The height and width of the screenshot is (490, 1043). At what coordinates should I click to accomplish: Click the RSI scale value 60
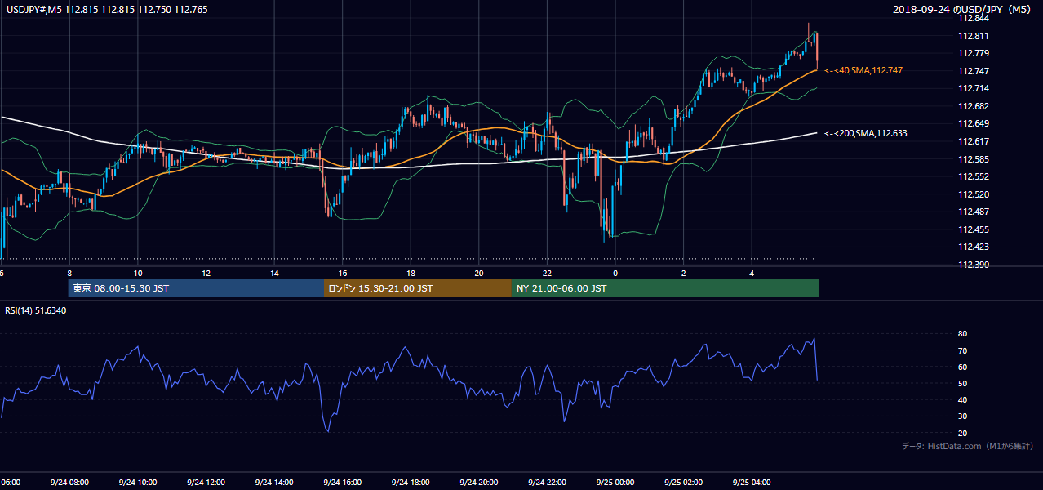[x=963, y=367]
